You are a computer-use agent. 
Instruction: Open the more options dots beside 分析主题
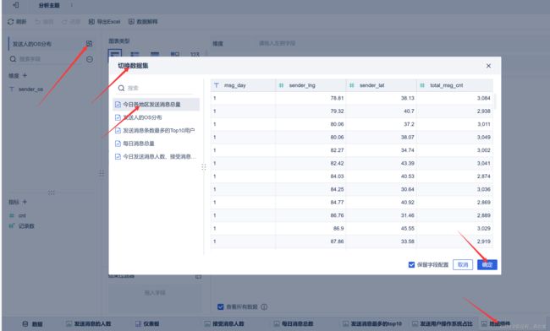click(x=72, y=5)
